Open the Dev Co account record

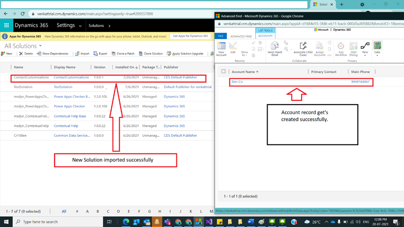tap(237, 82)
